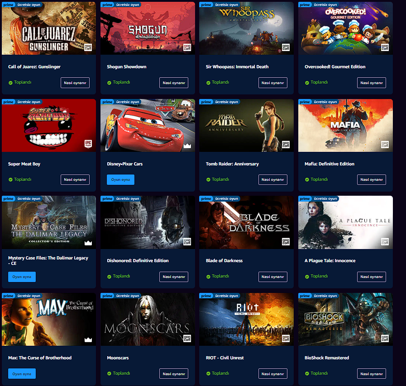The height and width of the screenshot is (386, 406).
Task: Click Nasıl oynanır under Tomb Raider: Anniversary
Action: 272,180
